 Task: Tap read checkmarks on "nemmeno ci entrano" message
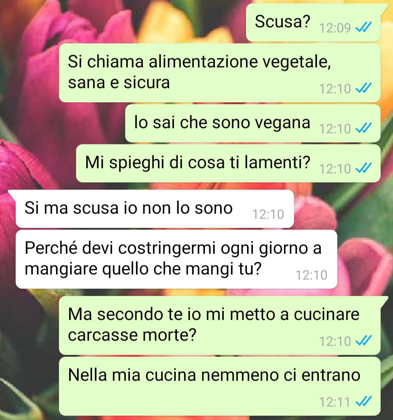pyautogui.click(x=364, y=401)
